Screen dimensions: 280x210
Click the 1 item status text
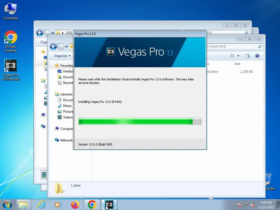[x=76, y=186]
